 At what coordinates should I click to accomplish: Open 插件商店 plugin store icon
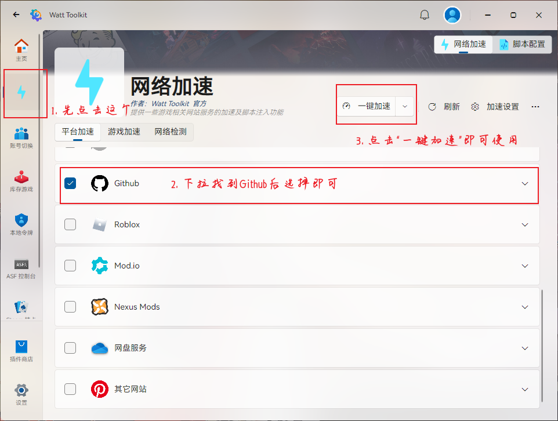click(x=21, y=351)
